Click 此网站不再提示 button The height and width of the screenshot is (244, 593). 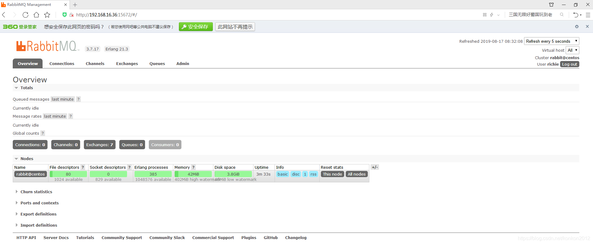click(235, 27)
